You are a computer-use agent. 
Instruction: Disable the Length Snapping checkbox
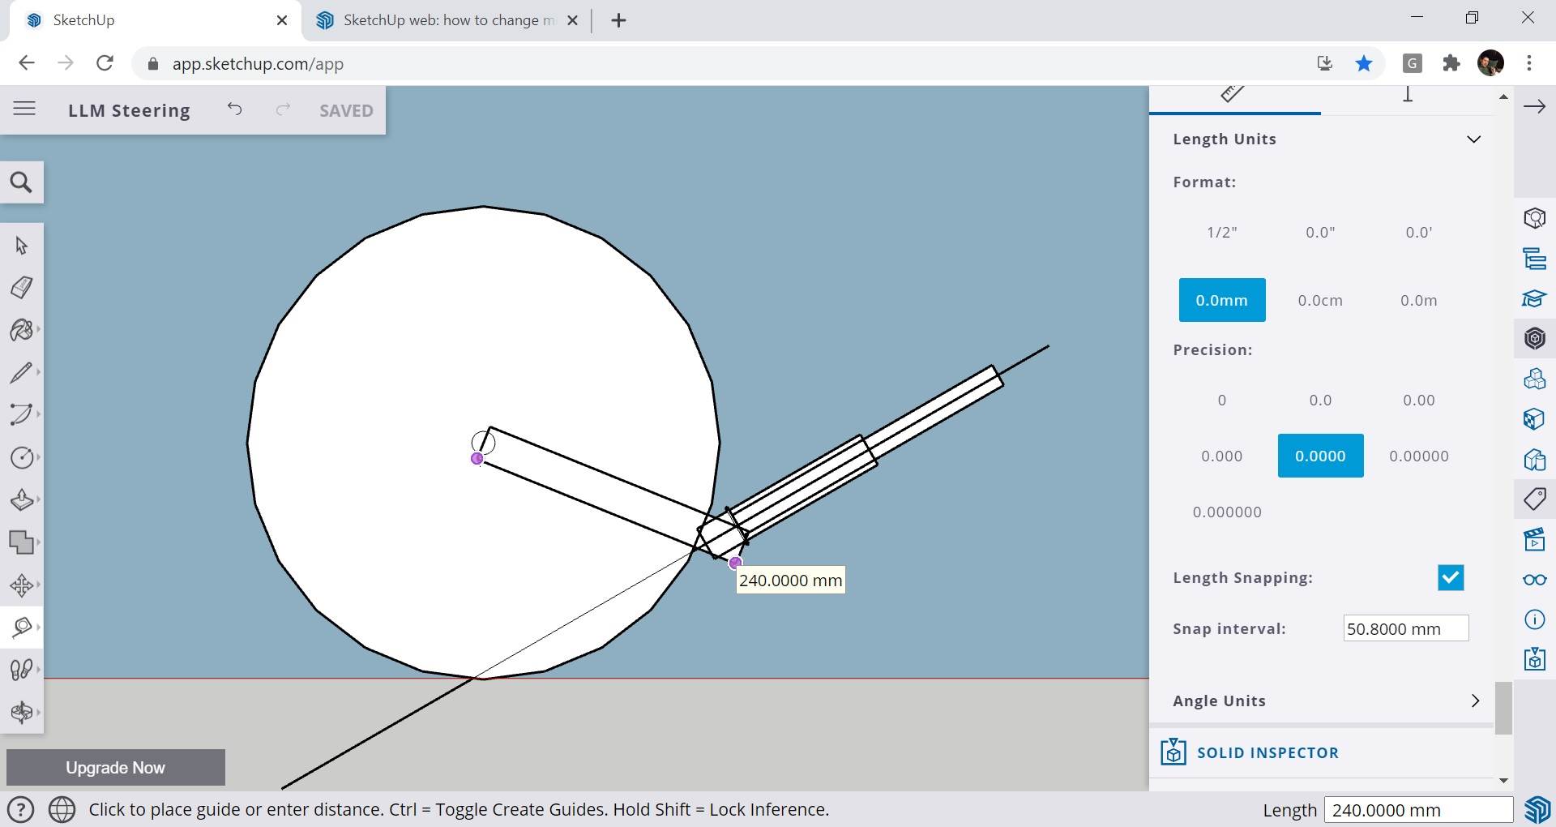[x=1450, y=578]
